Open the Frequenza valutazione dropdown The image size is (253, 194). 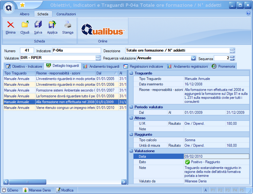tap(193, 58)
